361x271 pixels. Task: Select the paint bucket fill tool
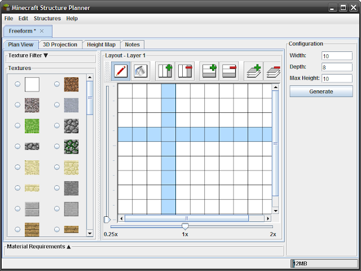[140, 71]
